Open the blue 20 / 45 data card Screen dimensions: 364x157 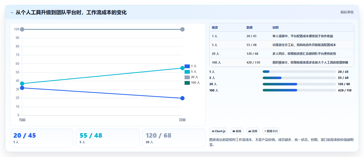[x=42, y=138]
